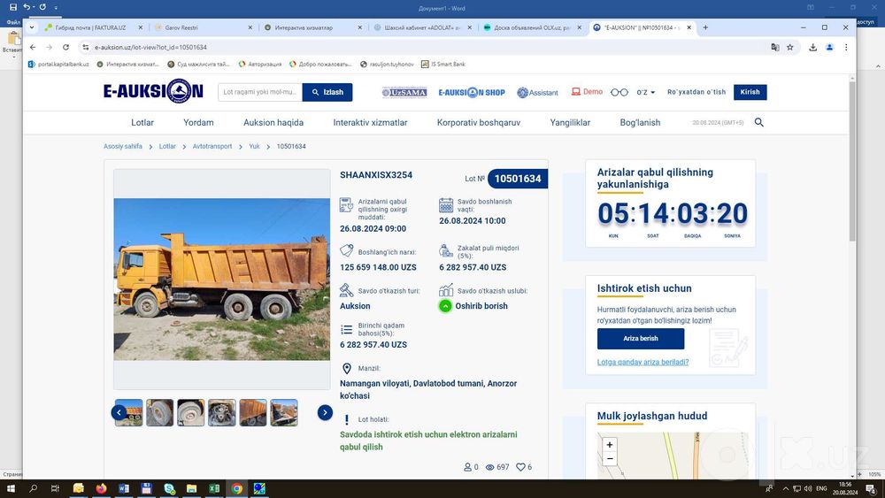Viewport: 885px width, 498px height.
Task: Open the E-AUKSION SHOP link
Action: point(472,93)
